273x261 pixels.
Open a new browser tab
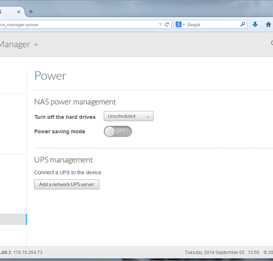pyautogui.click(x=31, y=12)
